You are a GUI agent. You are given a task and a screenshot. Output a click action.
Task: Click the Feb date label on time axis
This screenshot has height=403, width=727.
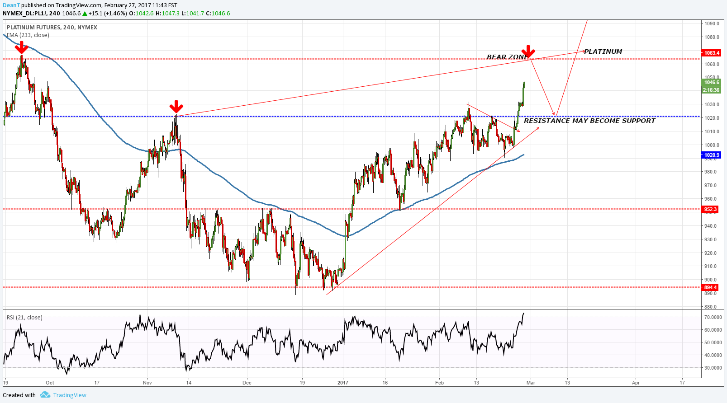tap(439, 383)
